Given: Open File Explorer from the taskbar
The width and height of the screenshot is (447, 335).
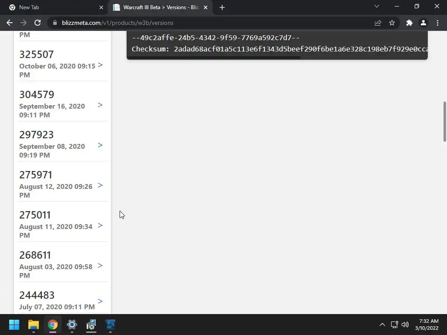Looking at the screenshot, I should (33, 325).
